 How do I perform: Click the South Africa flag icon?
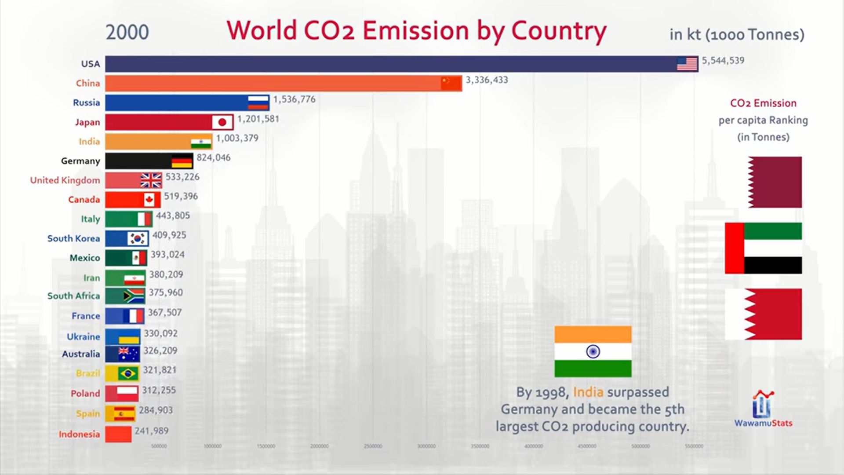coord(134,296)
